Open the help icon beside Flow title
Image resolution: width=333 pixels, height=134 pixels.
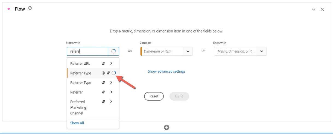coord(30,8)
